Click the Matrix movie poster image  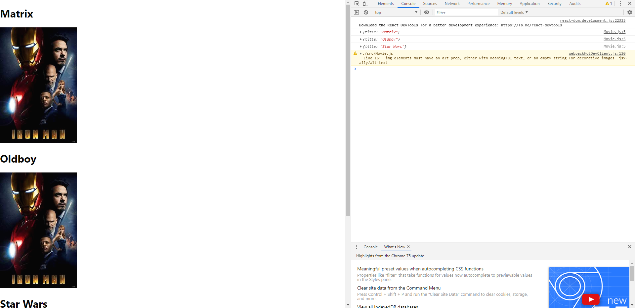click(x=38, y=85)
